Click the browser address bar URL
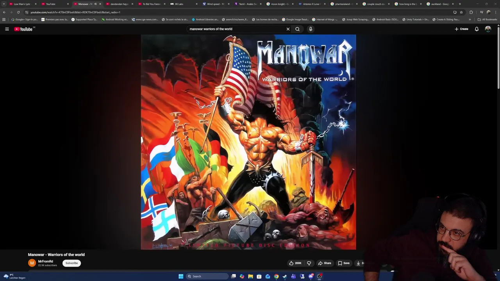500x281 pixels. coord(75,12)
